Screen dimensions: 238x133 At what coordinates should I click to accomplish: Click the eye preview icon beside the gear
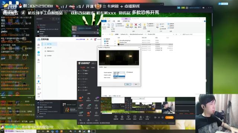click(159, 117)
